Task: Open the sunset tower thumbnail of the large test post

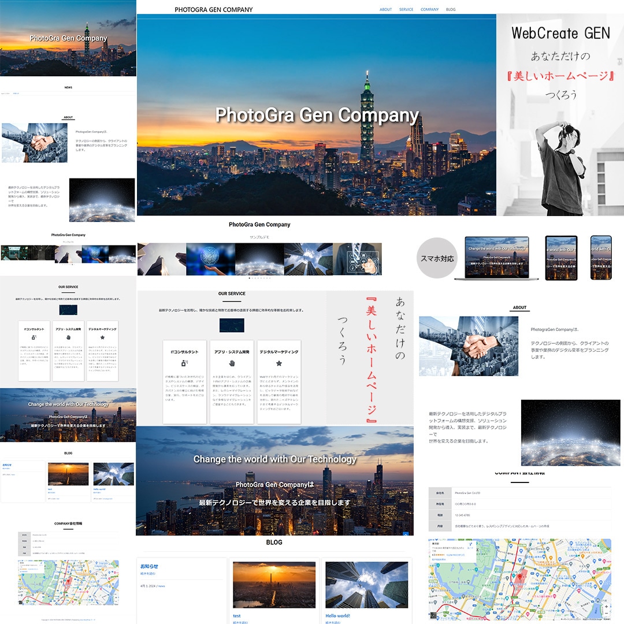Action: click(274, 585)
